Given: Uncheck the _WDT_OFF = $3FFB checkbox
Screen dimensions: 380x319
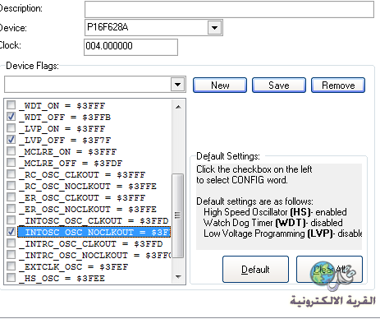Looking at the screenshot, I should (11, 117).
